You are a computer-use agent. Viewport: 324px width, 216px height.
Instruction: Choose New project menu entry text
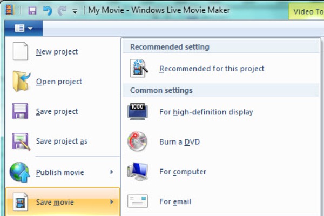[57, 52]
